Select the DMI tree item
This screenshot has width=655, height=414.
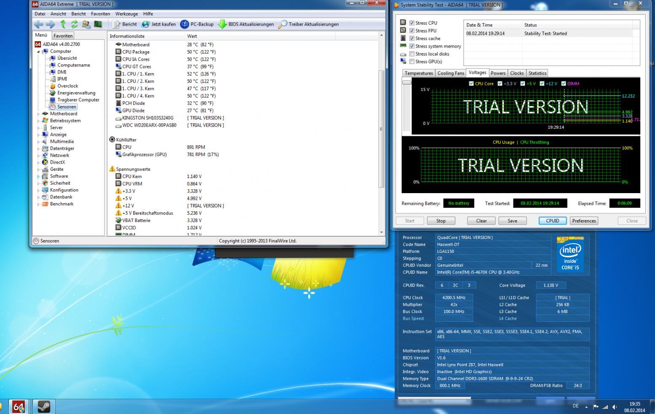point(62,72)
